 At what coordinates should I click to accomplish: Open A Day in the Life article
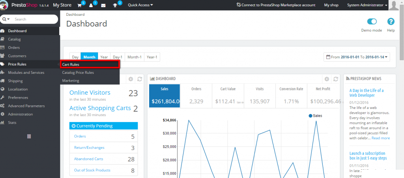point(367,93)
